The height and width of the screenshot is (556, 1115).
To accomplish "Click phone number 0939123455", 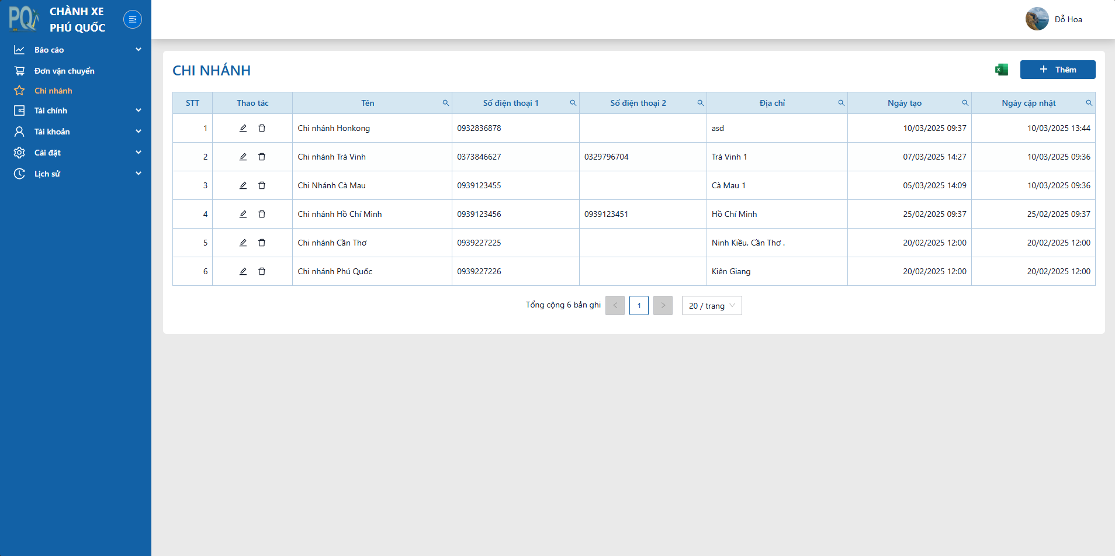I will (x=479, y=185).
